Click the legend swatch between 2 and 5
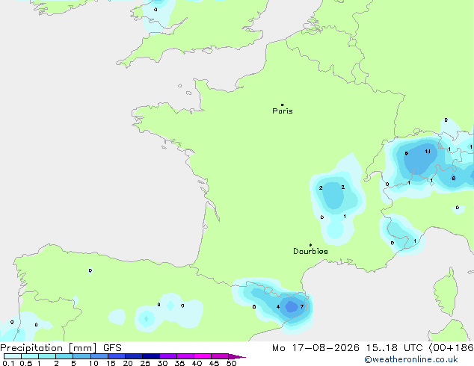The width and height of the screenshot is (474, 366). 64,356
